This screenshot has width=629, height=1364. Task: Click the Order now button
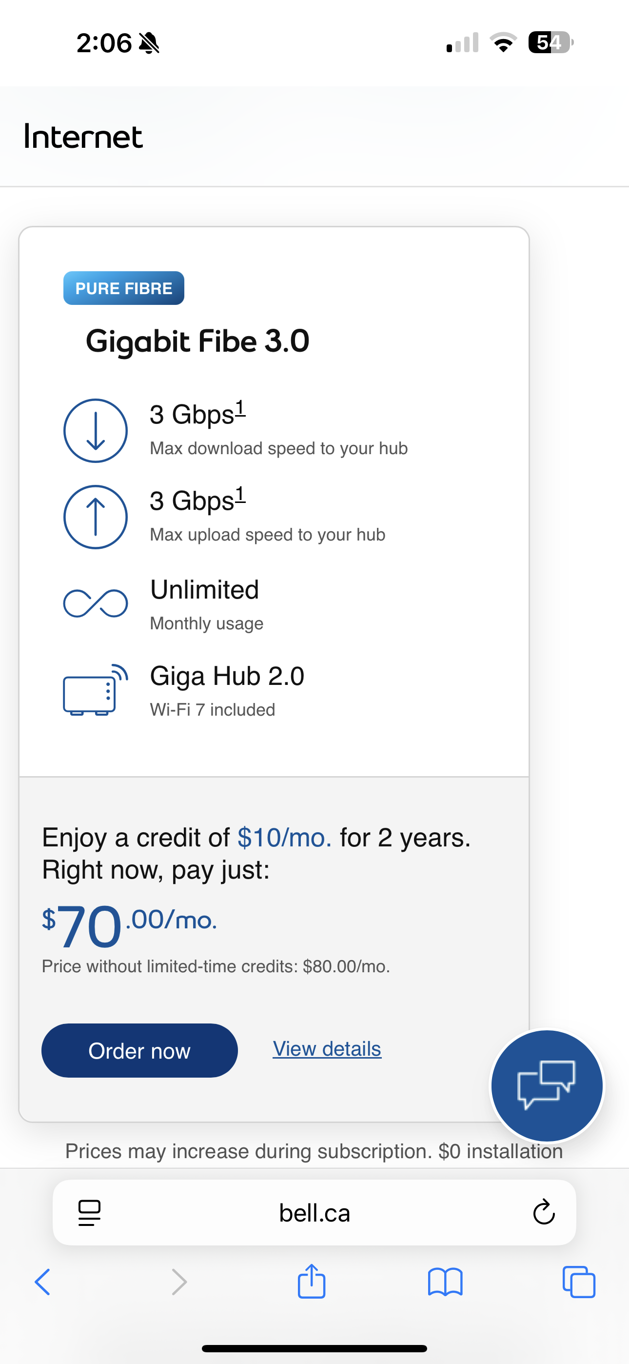[x=139, y=1050]
